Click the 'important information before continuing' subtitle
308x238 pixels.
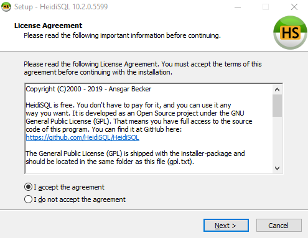click(161, 35)
